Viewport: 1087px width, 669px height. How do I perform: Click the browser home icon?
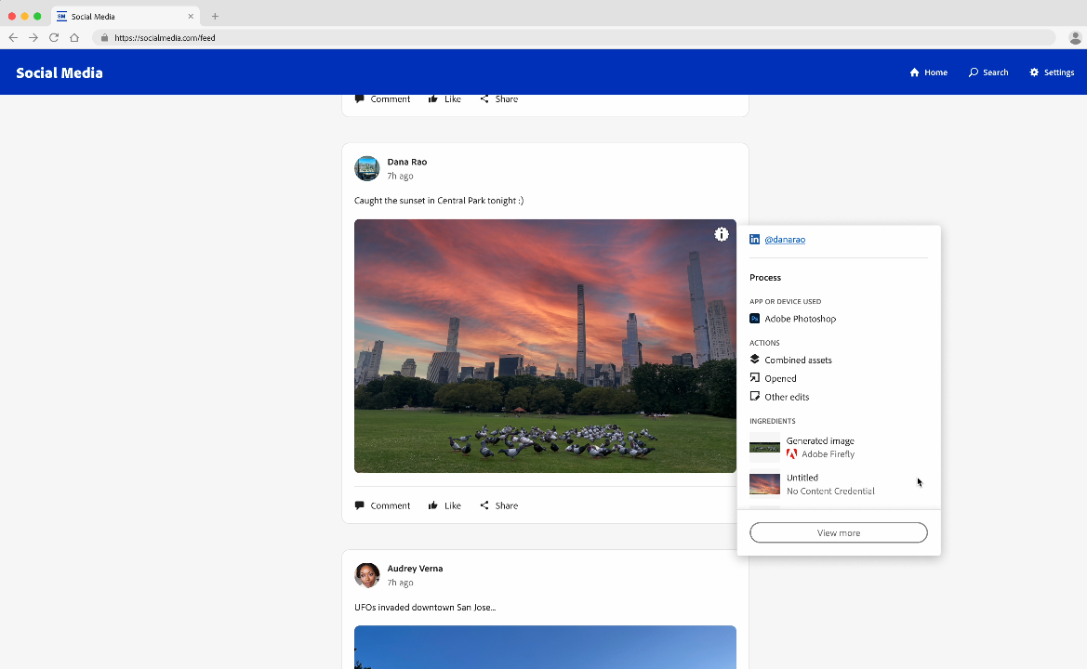click(74, 37)
